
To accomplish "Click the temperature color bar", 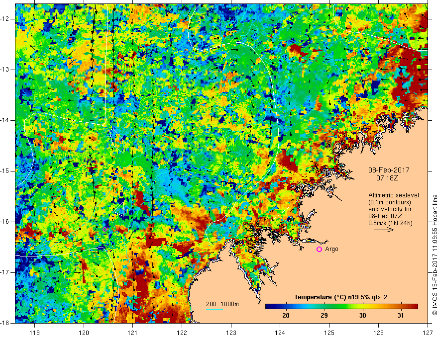I will (341, 306).
